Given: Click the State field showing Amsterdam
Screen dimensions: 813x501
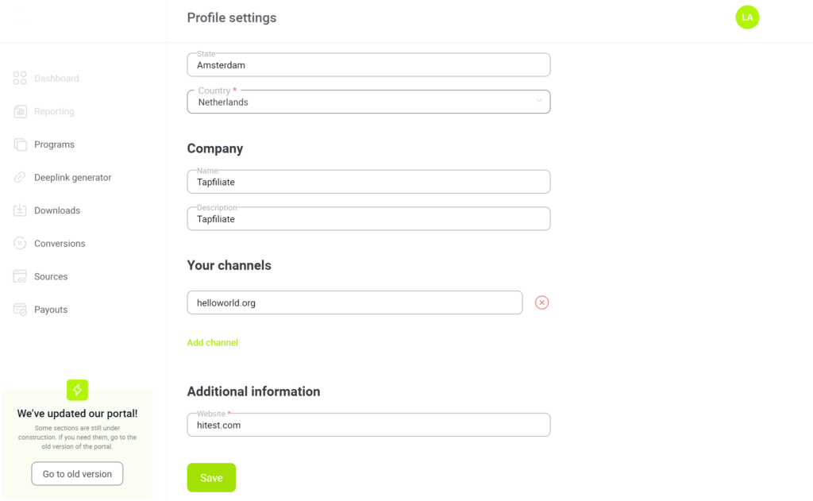Looking at the screenshot, I should tap(368, 64).
